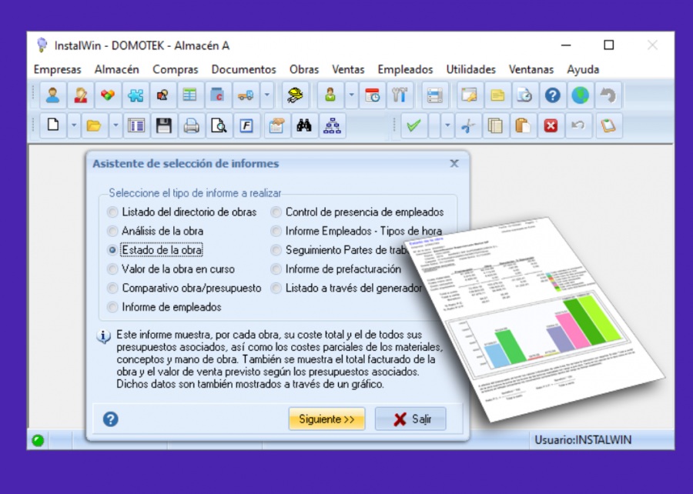Click the organization chart icon

pyautogui.click(x=332, y=126)
